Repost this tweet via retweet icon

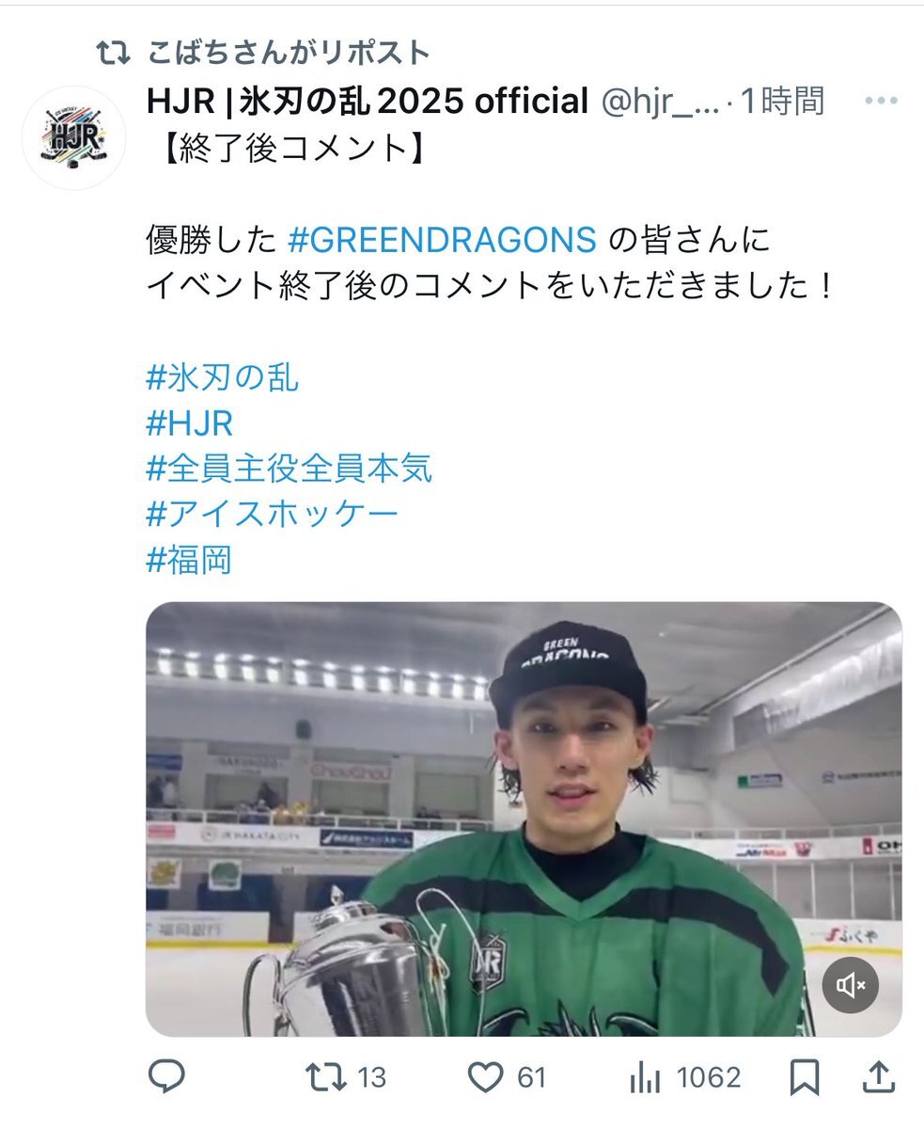(x=325, y=1076)
